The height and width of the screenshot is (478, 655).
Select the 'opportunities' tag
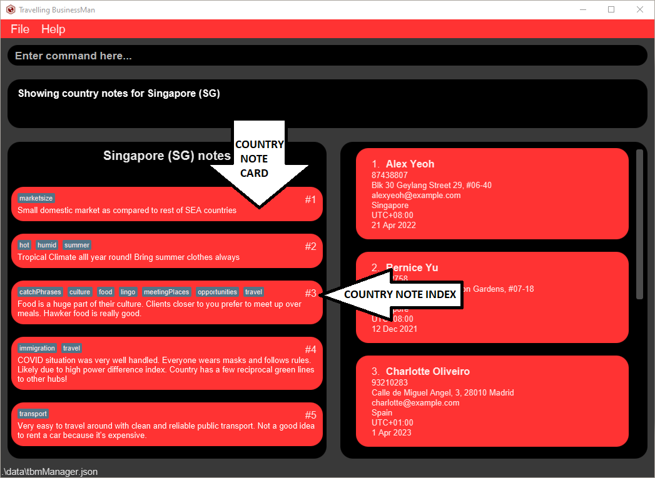tap(217, 291)
